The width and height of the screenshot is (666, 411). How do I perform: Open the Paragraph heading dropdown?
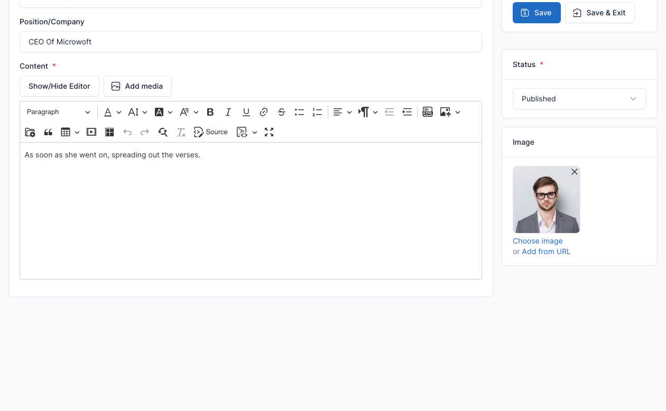click(x=59, y=112)
